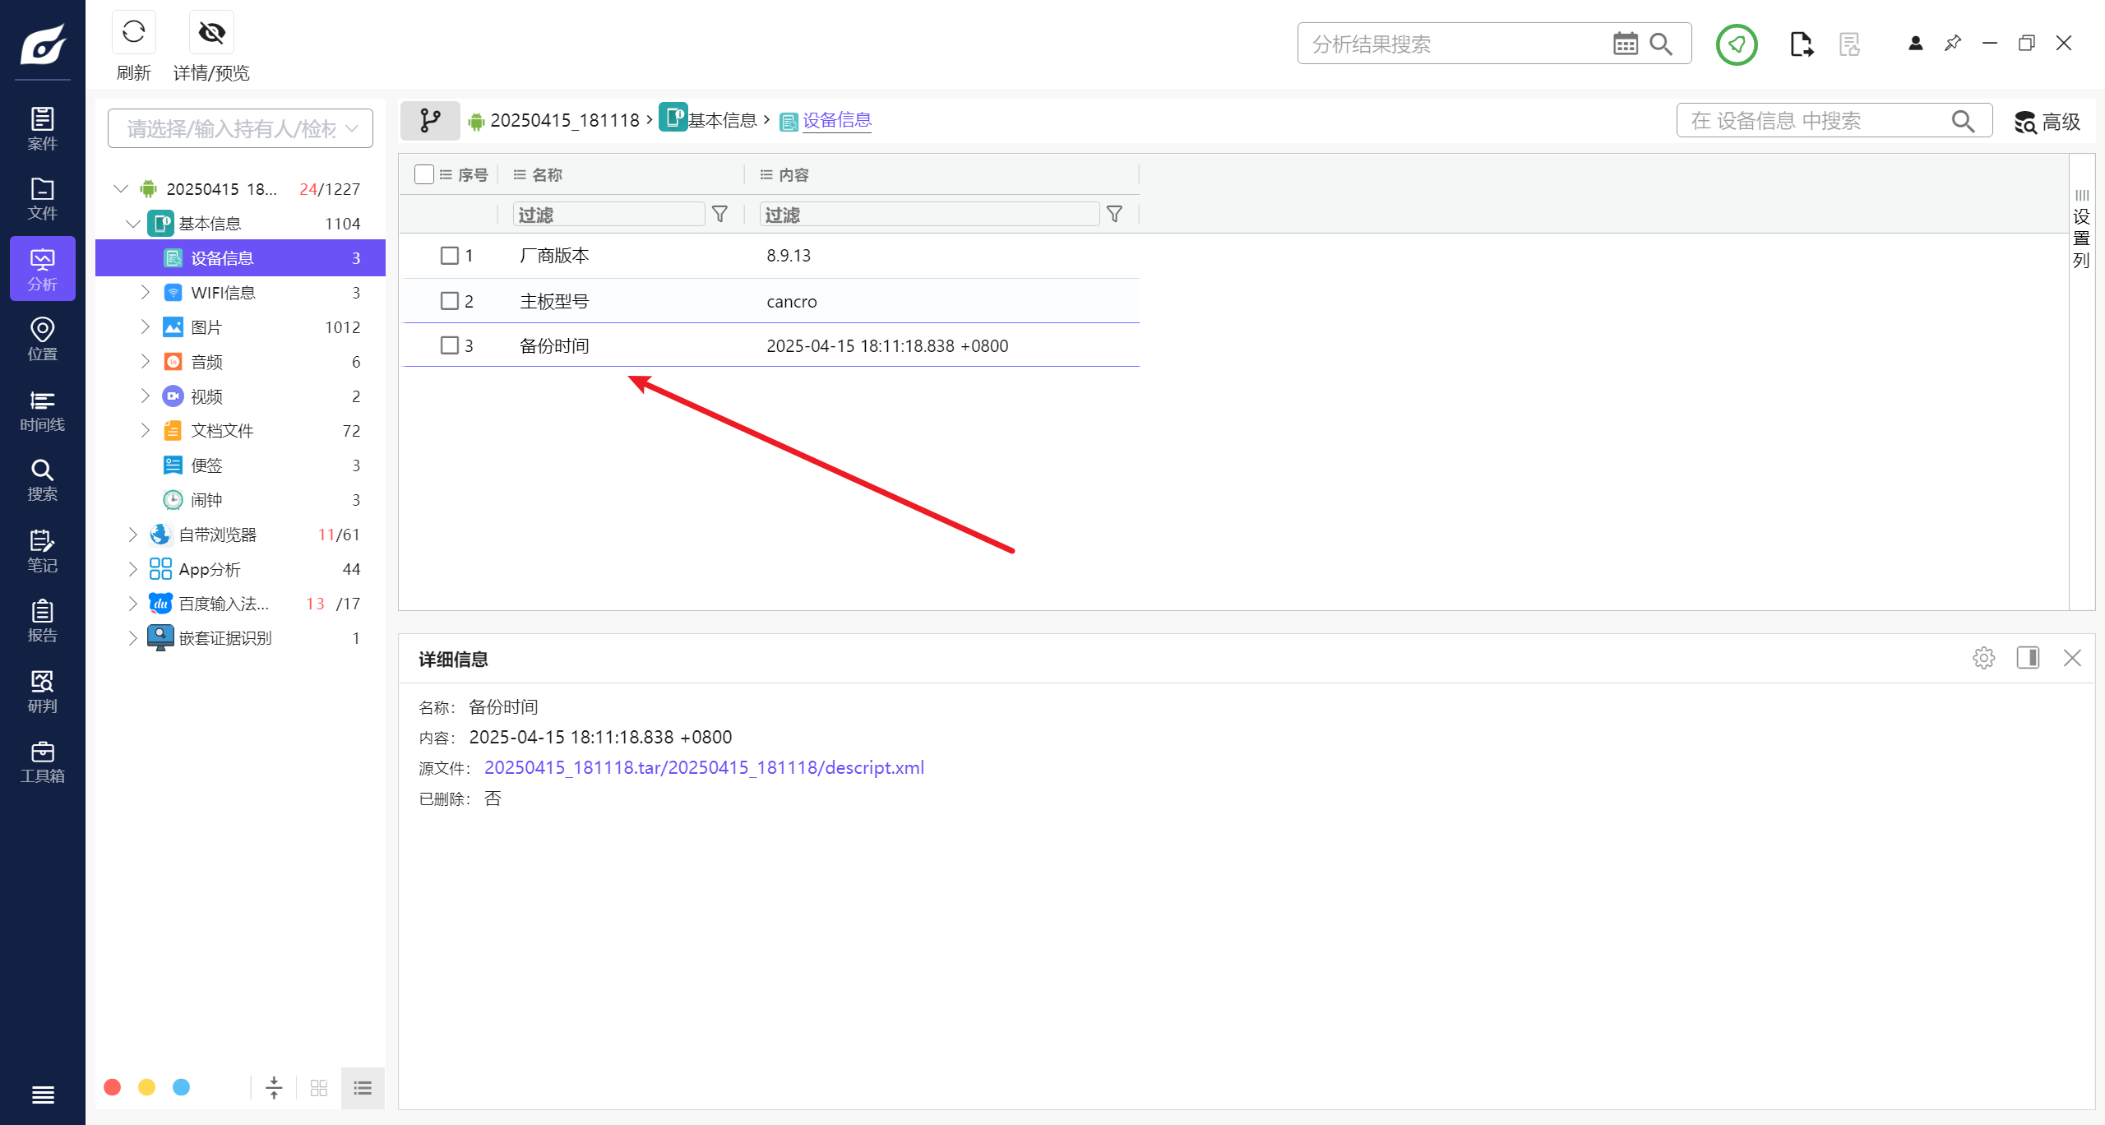Check the checkbox for row 厂商版本

point(449,256)
